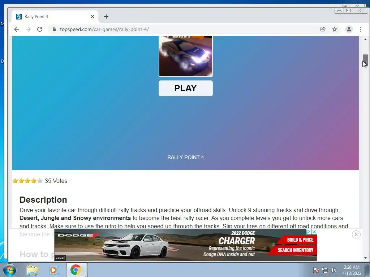Click the network tray icon
Viewport: 370px width, 277px height.
tap(325, 270)
